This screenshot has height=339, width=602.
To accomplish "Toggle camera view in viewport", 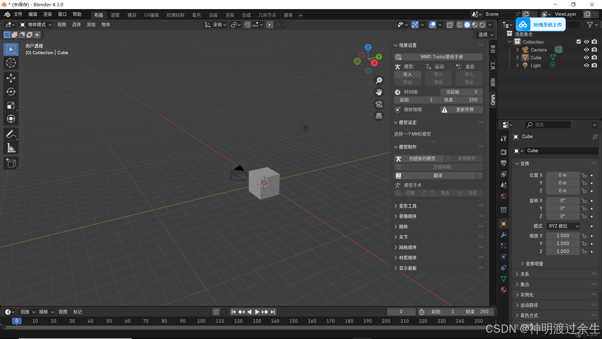I will tap(379, 104).
